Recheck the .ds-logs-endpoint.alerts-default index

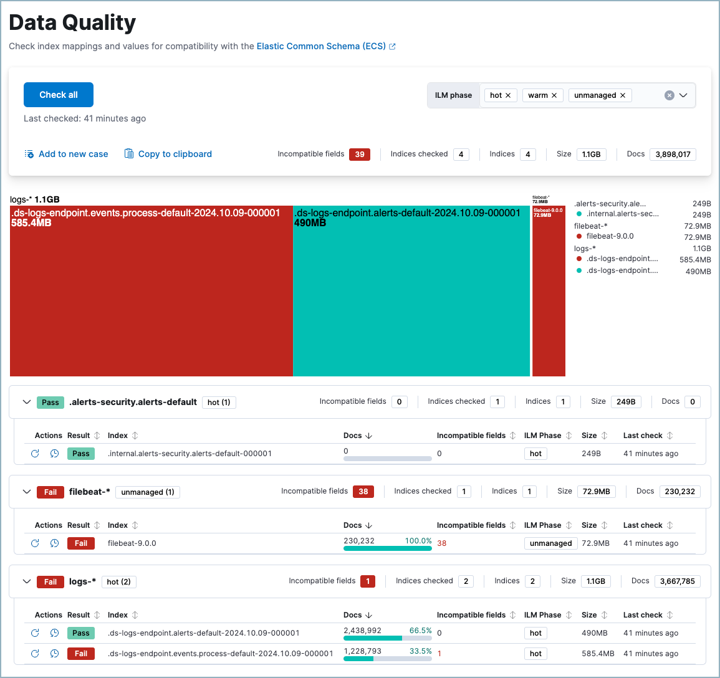pyautogui.click(x=34, y=633)
